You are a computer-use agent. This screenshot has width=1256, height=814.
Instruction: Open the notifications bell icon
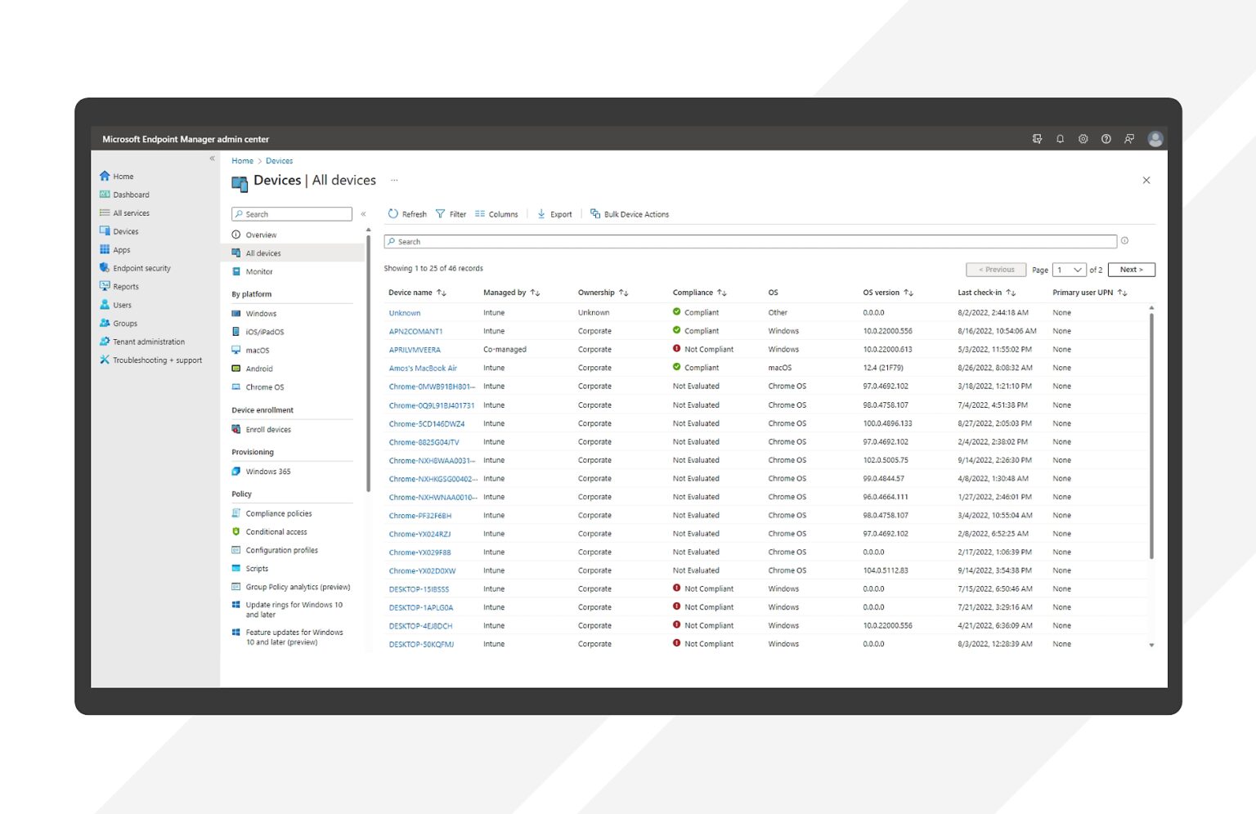coord(1060,138)
